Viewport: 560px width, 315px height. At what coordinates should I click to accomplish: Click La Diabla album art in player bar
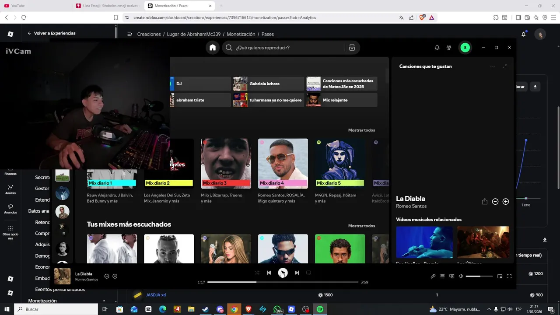pos(62,276)
